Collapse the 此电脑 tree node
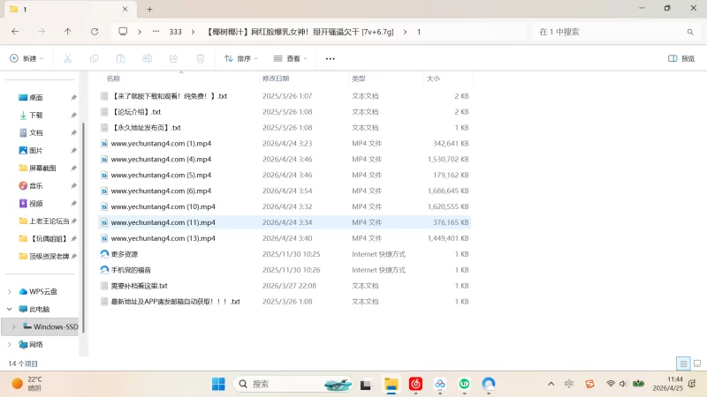 click(x=10, y=310)
